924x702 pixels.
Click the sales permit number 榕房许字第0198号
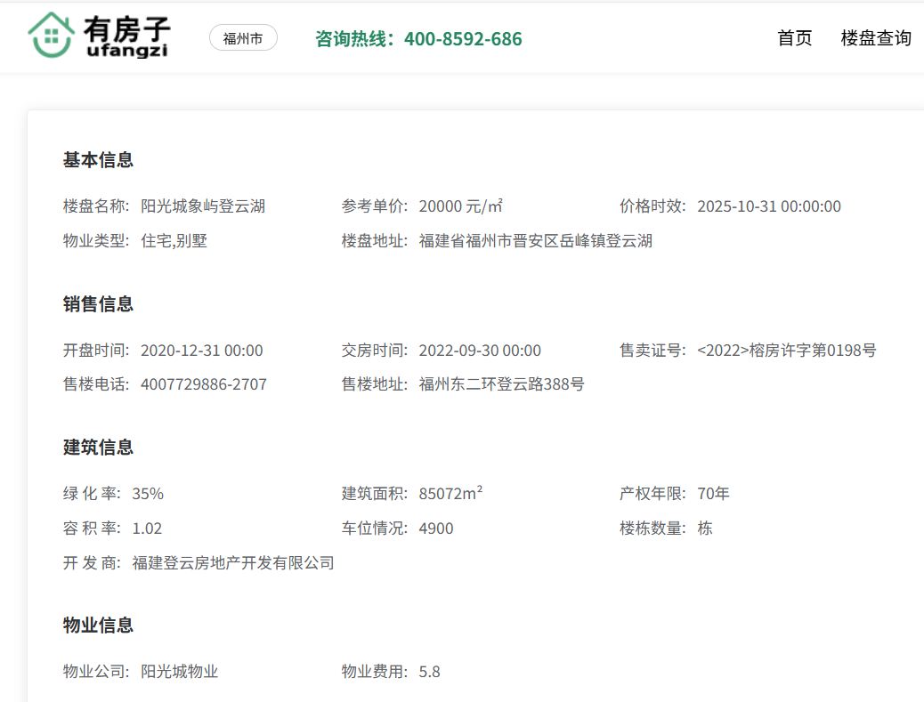[787, 351]
